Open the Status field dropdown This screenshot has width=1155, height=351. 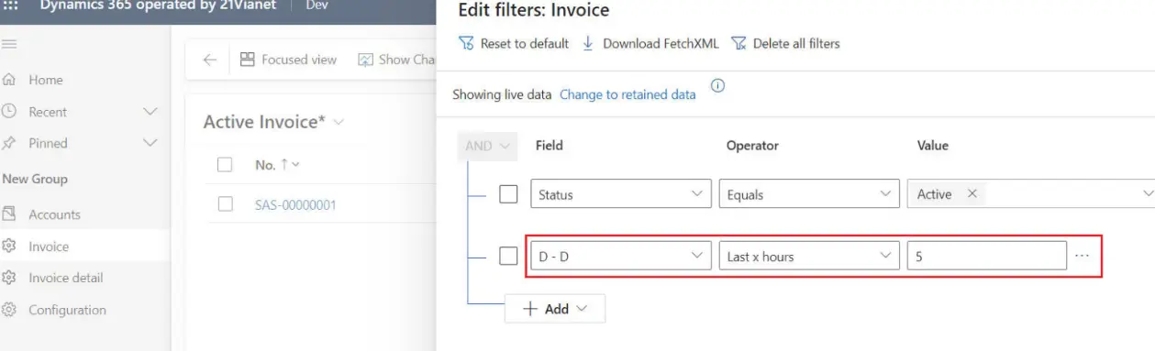point(621,194)
